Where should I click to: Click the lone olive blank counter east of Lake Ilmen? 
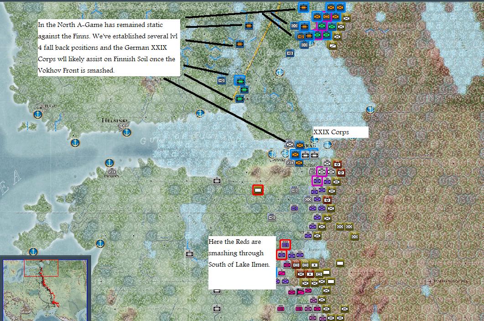340,263
